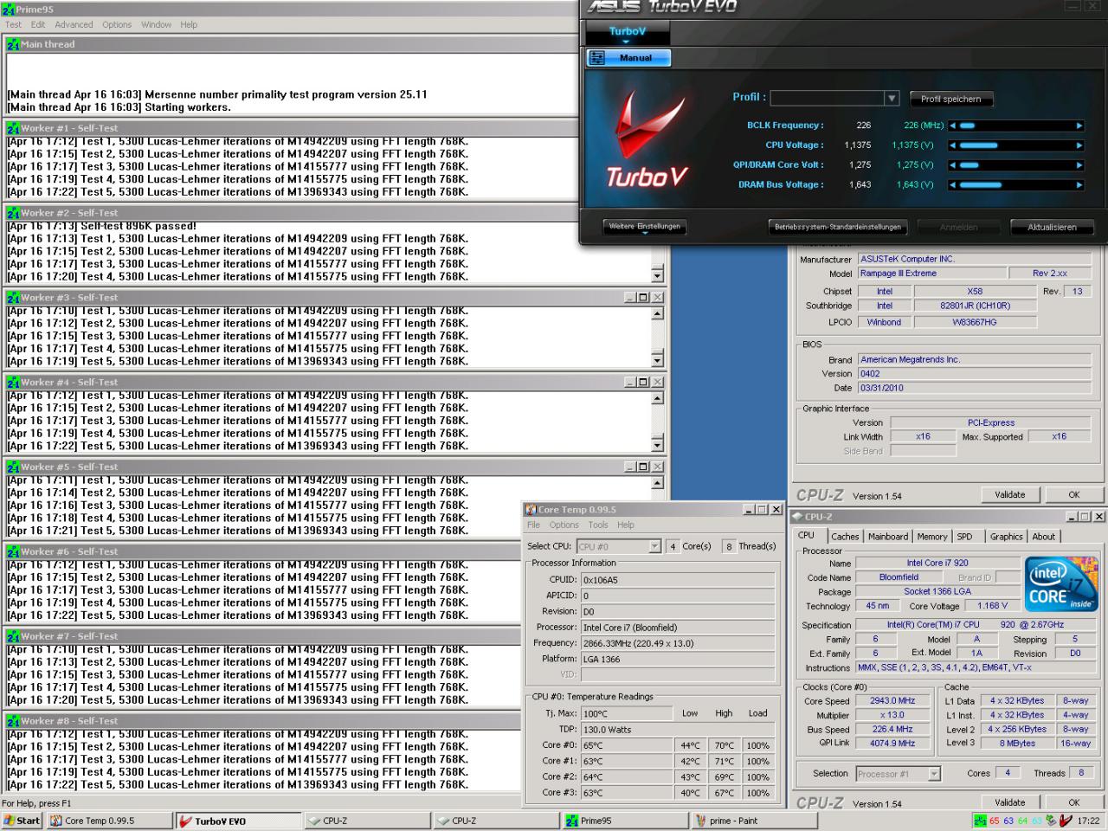Image resolution: width=1108 pixels, height=831 pixels.
Task: Click the Profil speichern button
Action: pyautogui.click(x=950, y=99)
